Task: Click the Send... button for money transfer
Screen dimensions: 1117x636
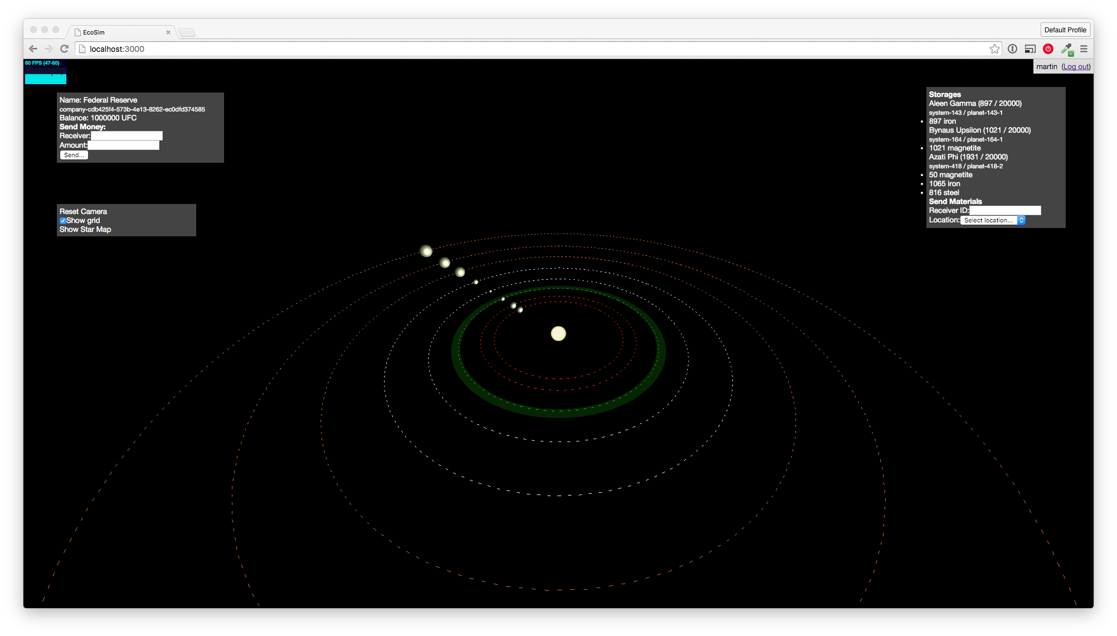Action: point(73,154)
